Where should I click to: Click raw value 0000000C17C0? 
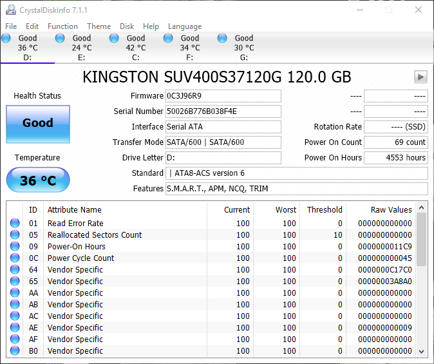(x=384, y=269)
